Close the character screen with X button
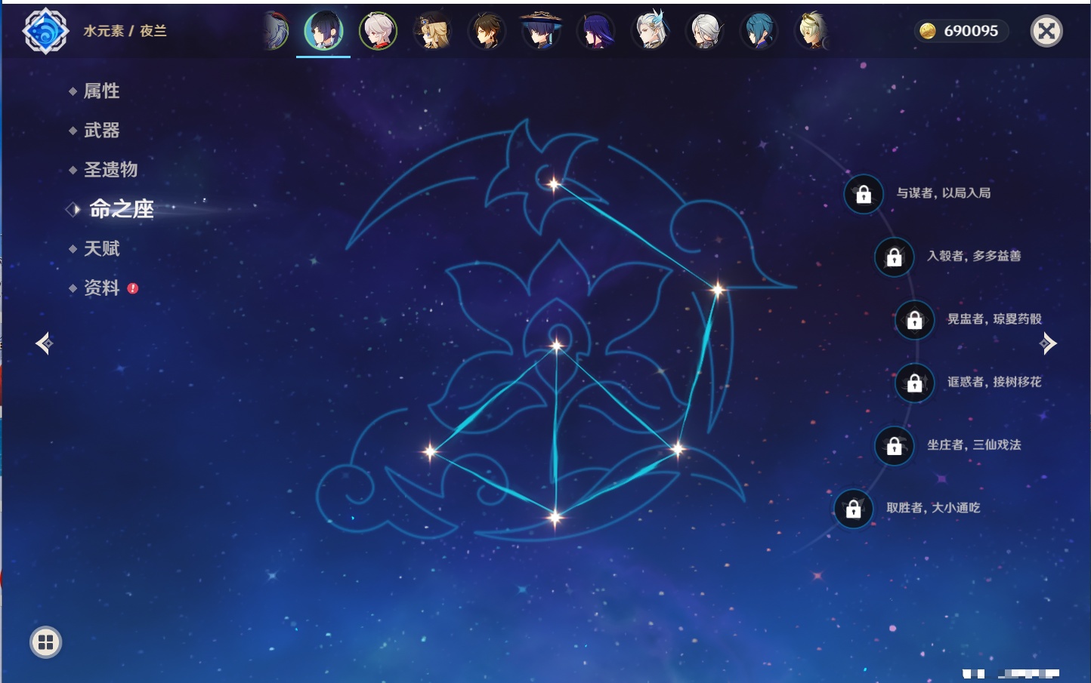This screenshot has height=683, width=1091. tap(1047, 31)
